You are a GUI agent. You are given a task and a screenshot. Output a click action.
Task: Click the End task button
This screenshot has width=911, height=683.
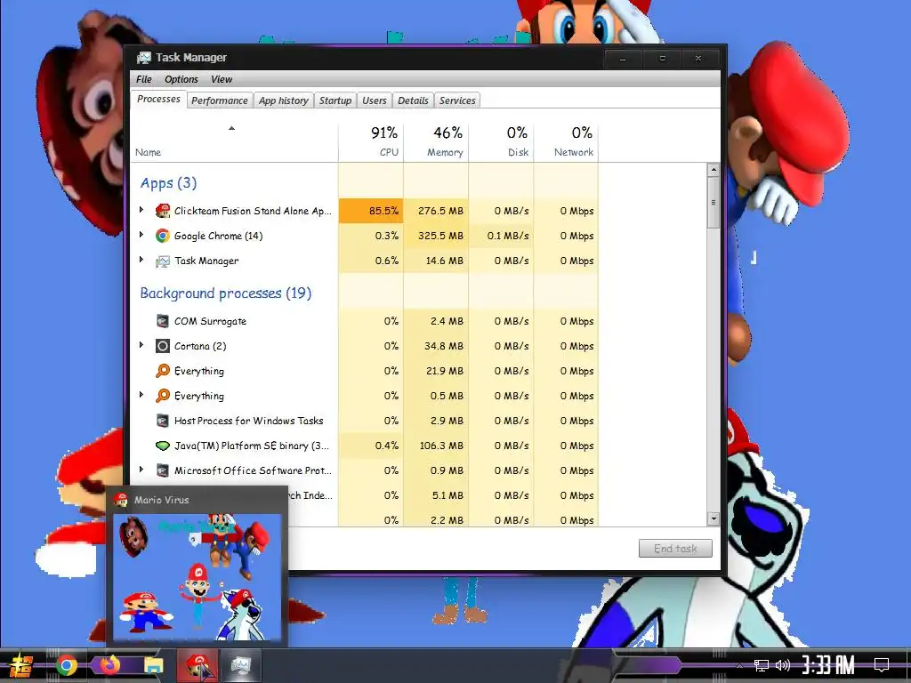coord(675,548)
